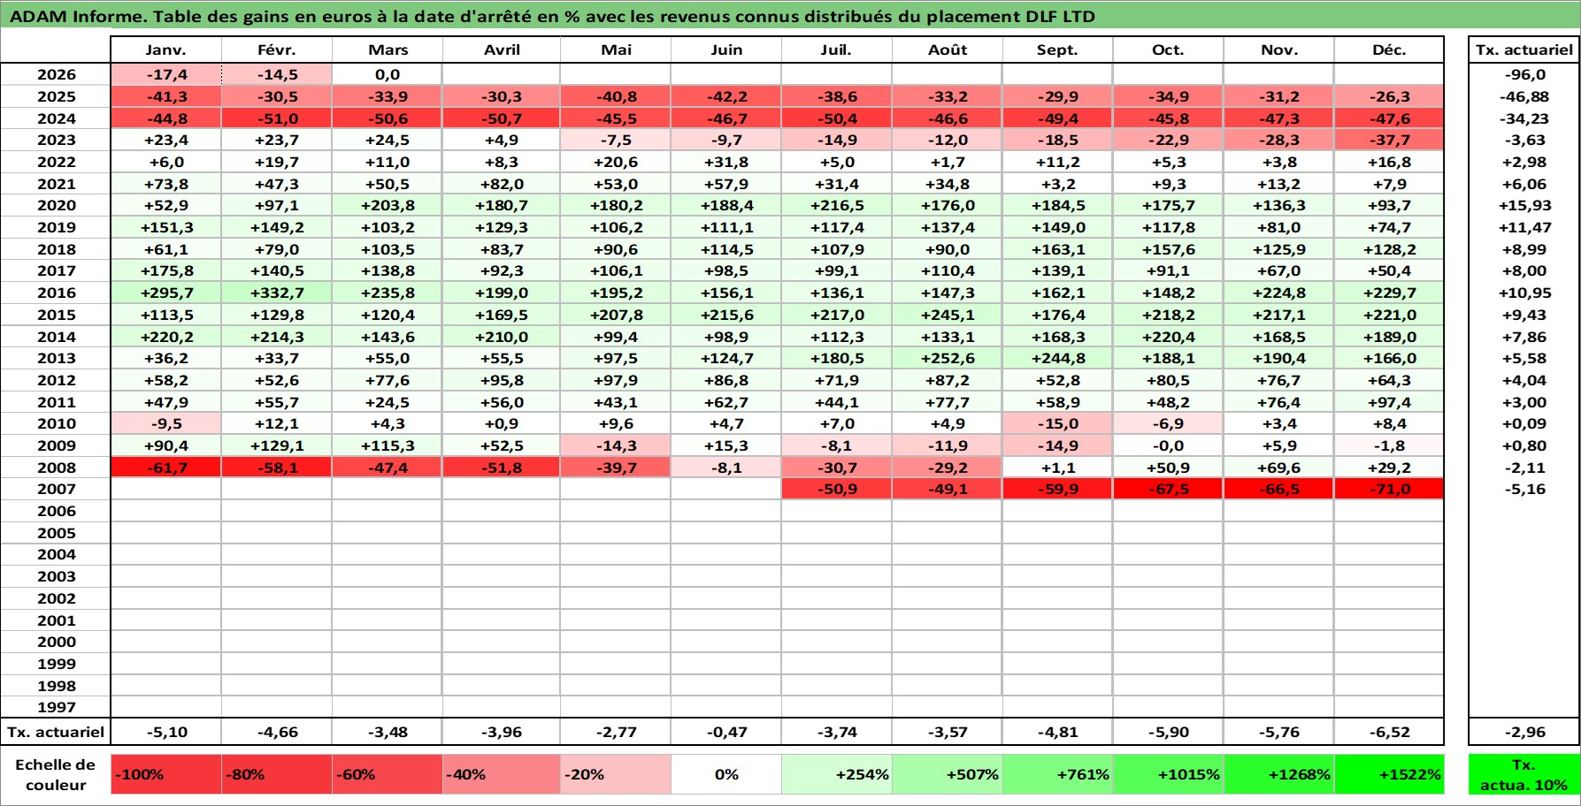Click the 0% white color scale cell

click(726, 774)
